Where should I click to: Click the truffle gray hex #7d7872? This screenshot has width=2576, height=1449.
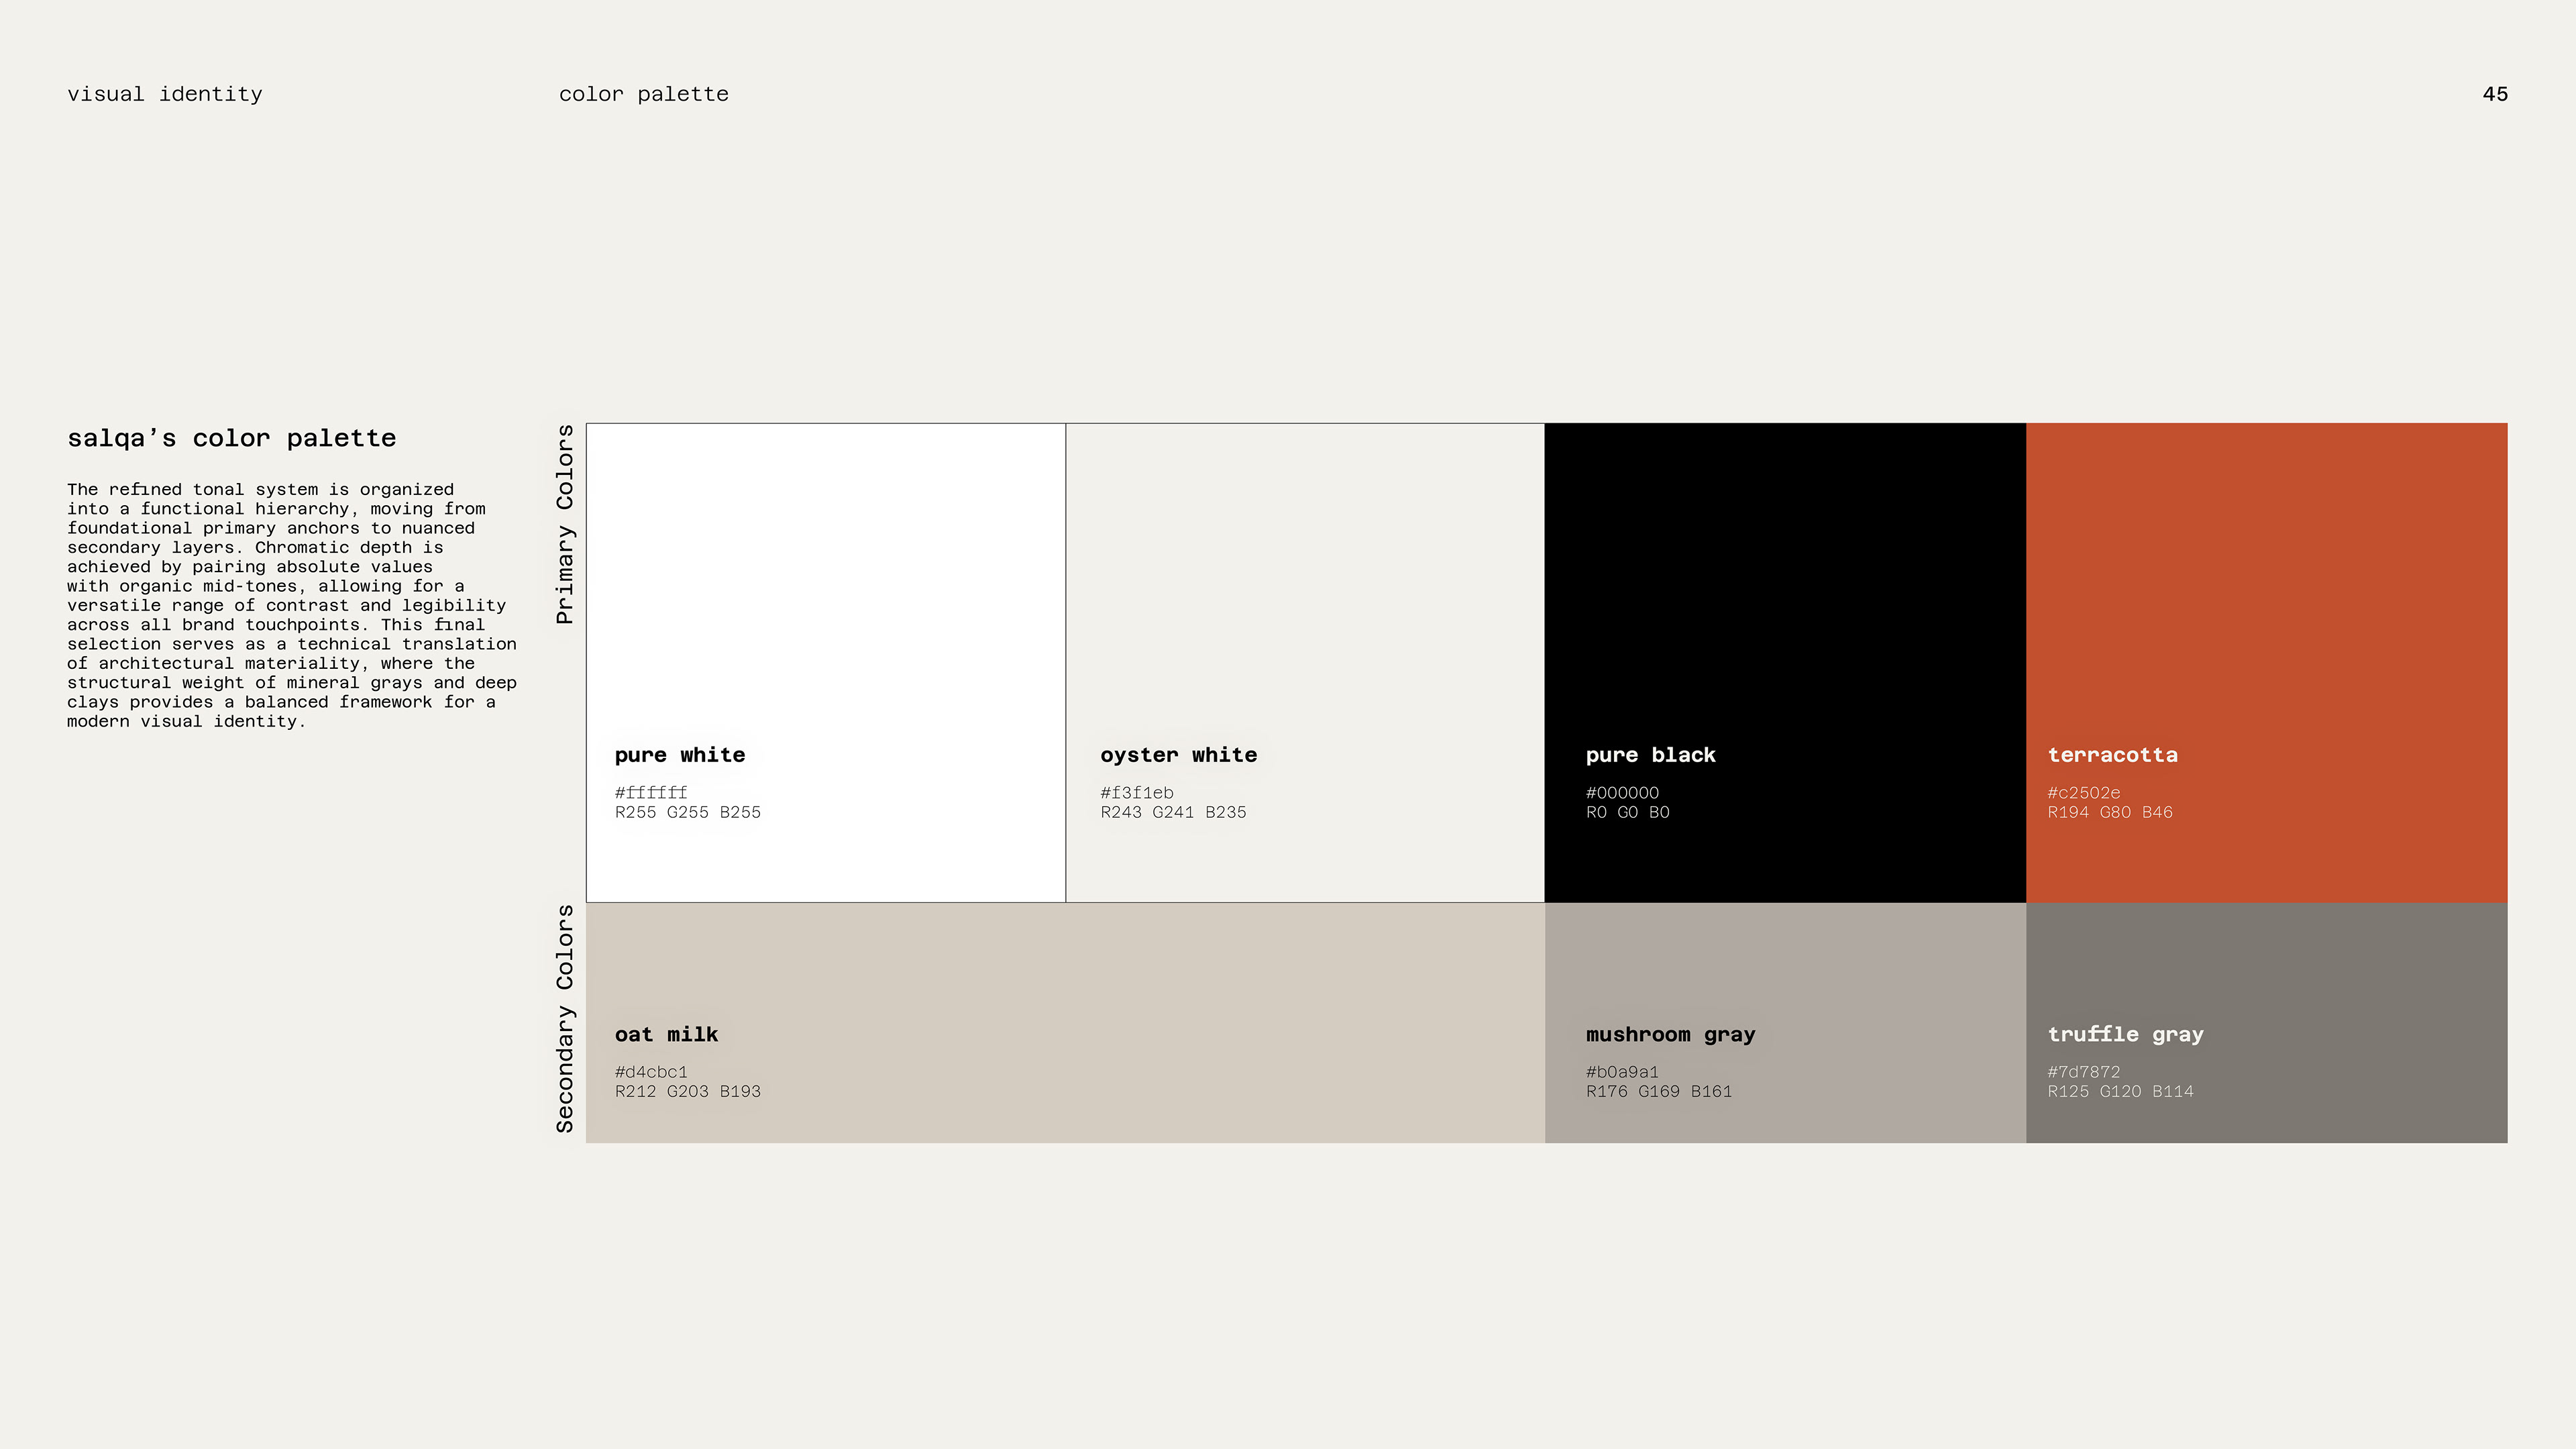tap(2083, 1072)
